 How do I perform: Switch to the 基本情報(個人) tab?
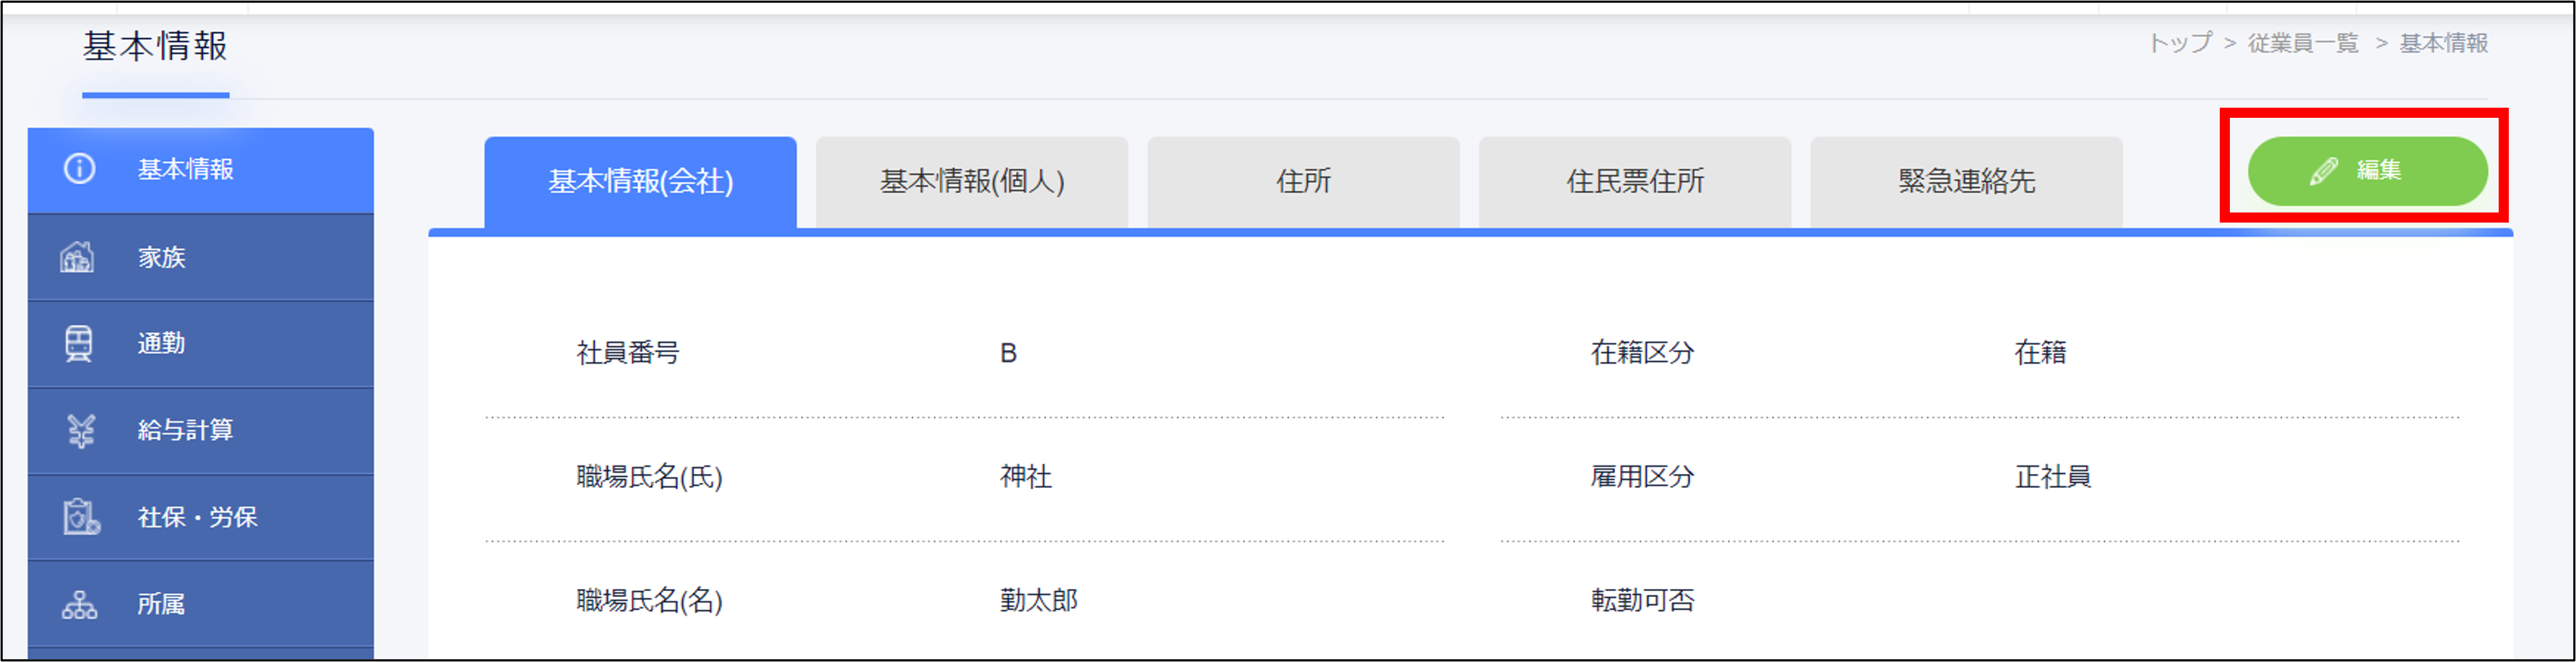pos(971,182)
